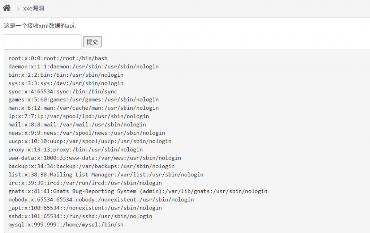Click the sshd line in the output panel
Screen dimensions: 370x233
[x=80, y=216]
